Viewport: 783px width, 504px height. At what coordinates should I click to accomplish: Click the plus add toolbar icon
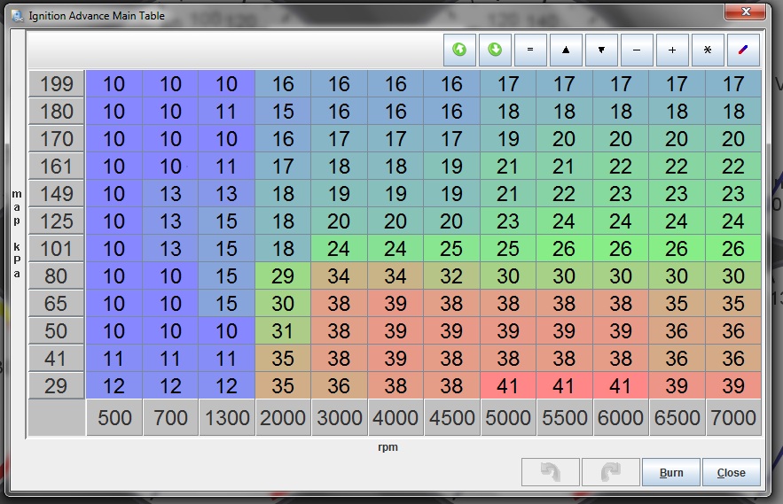[672, 50]
